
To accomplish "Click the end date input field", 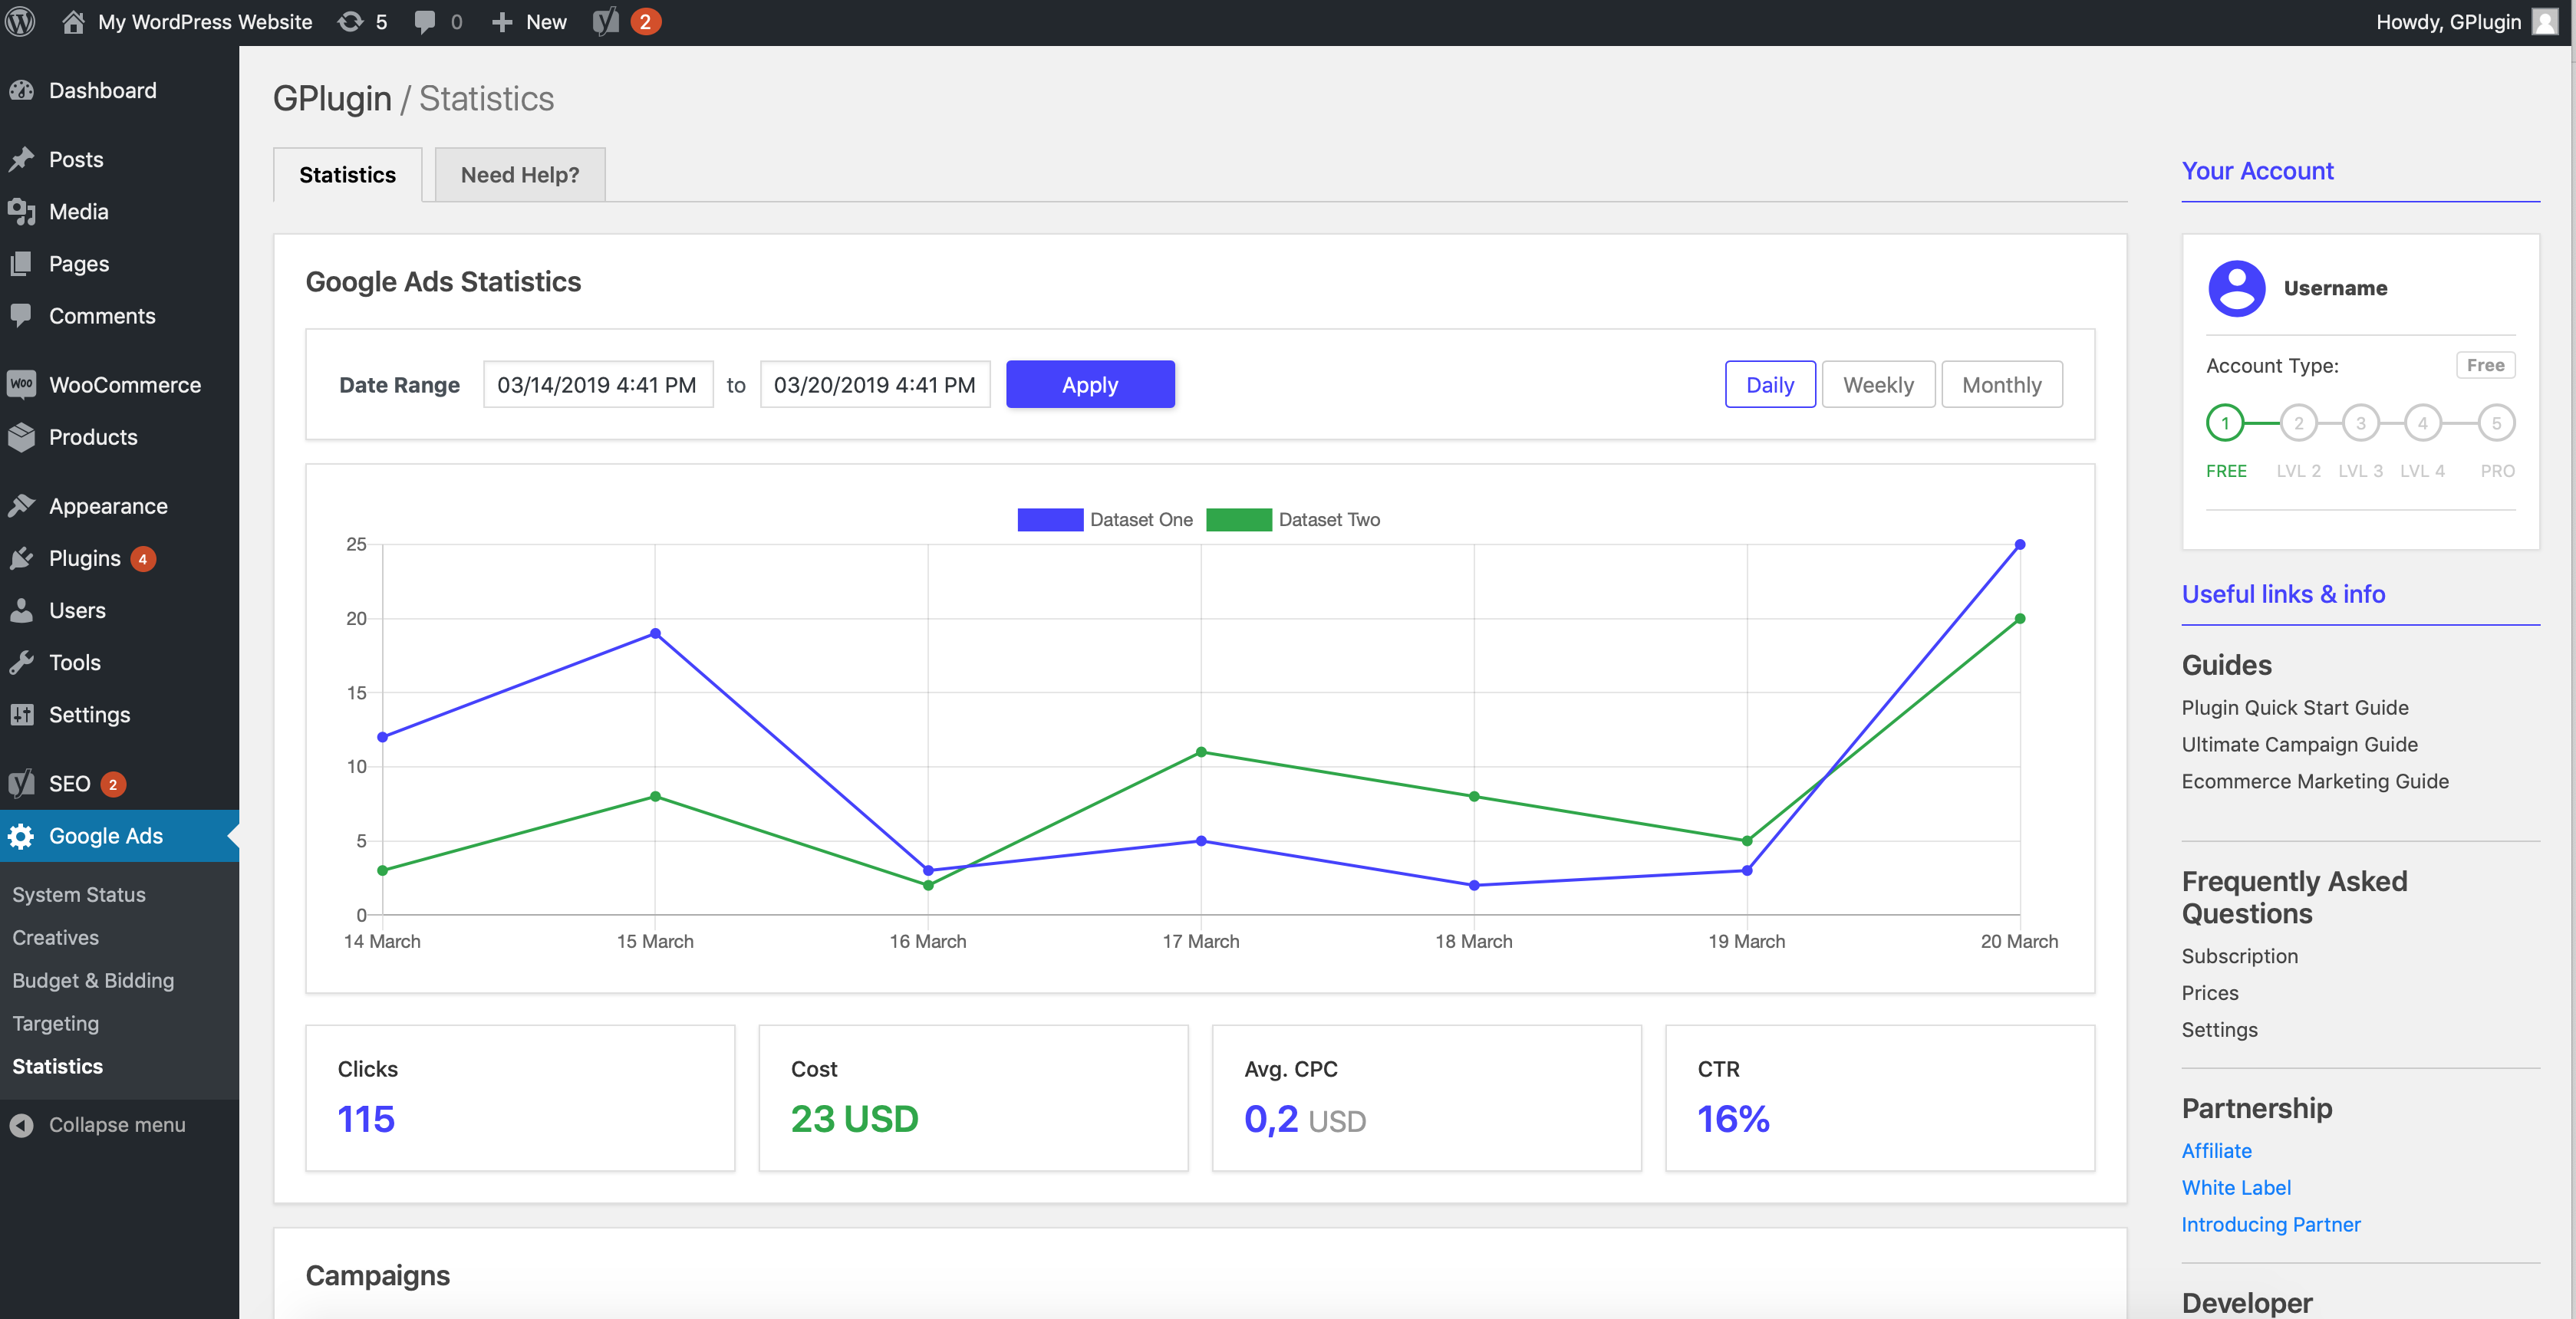I will point(875,385).
